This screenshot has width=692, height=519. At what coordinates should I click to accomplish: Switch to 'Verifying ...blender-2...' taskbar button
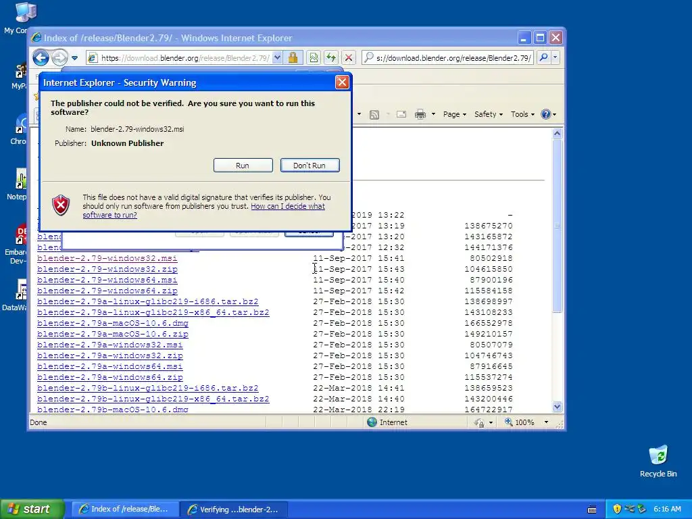point(234,510)
